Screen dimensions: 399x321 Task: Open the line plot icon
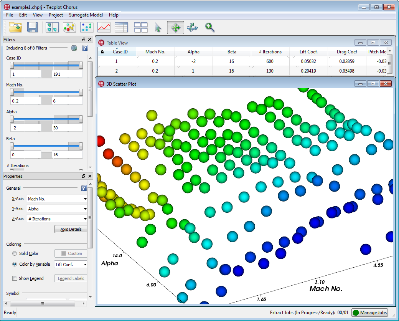click(x=104, y=27)
